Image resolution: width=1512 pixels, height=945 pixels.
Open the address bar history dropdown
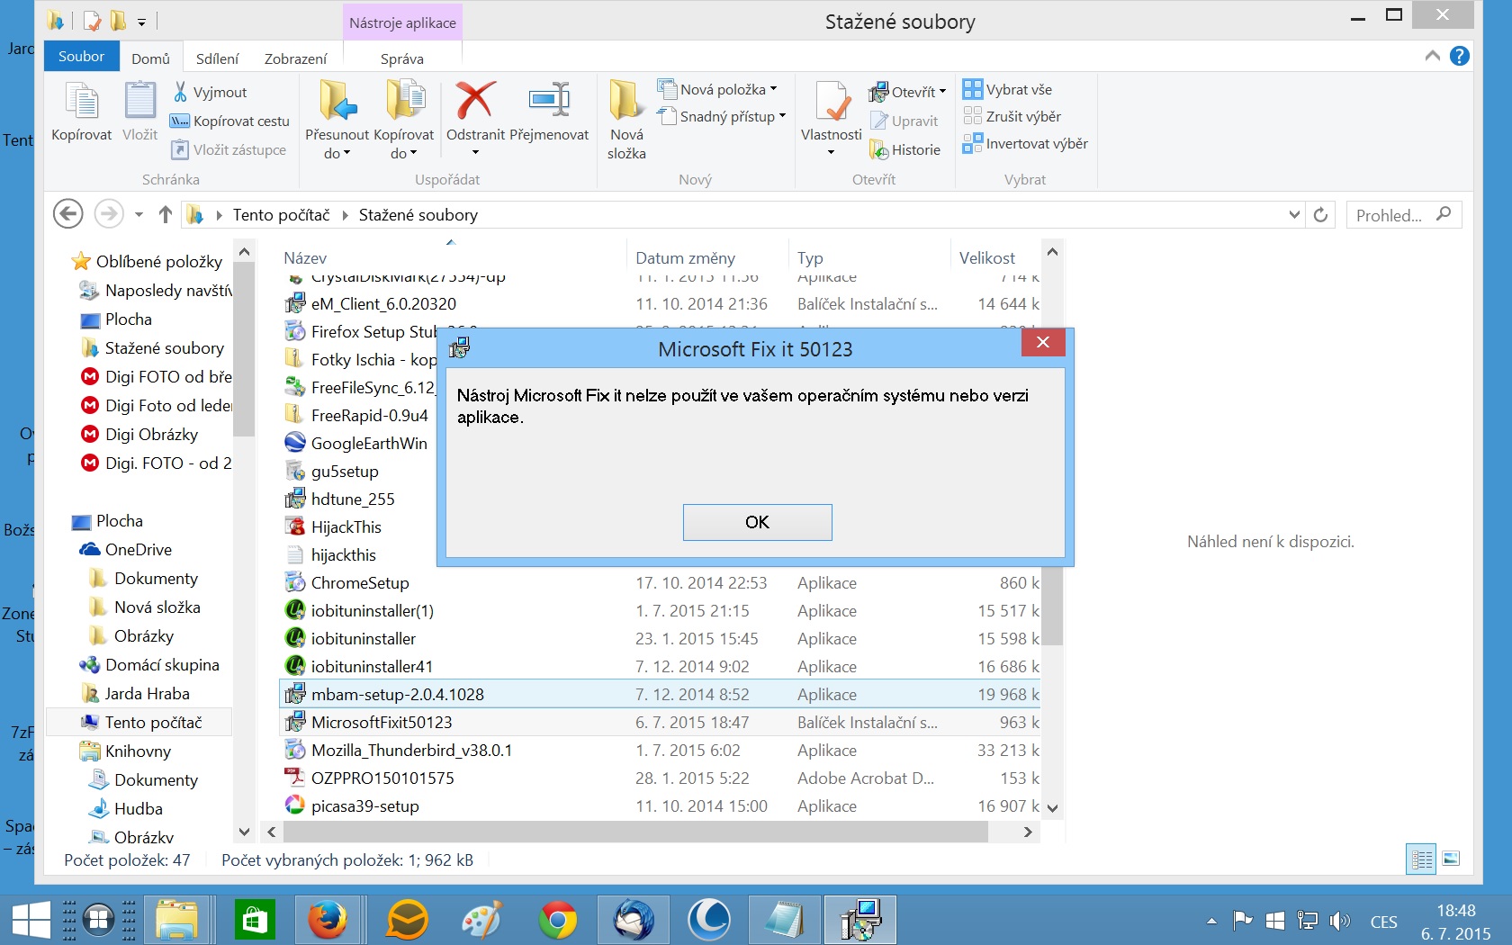1294,214
